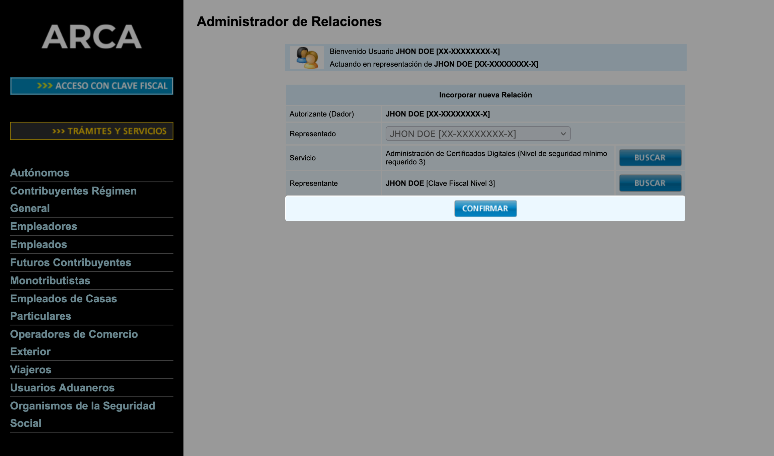
Task: Open the Representado dropdown
Action: pos(477,134)
